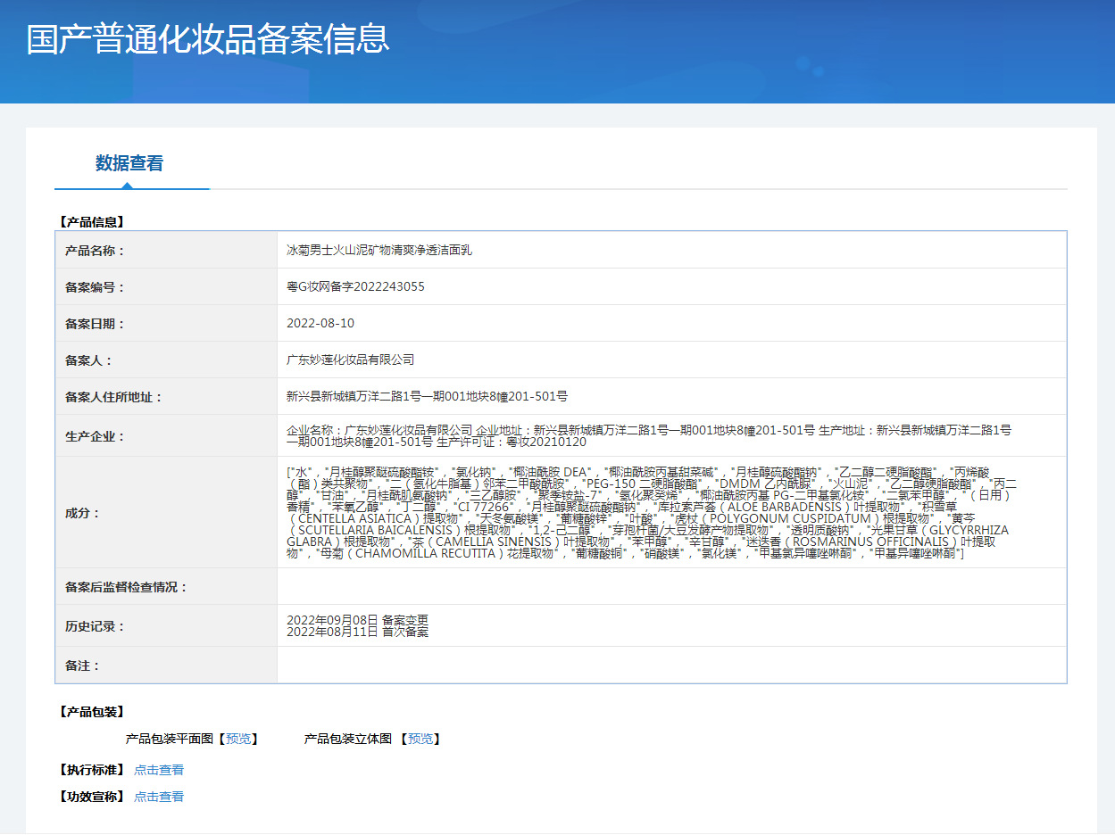The image size is (1115, 835).
Task: Click the 产品包装平面图 label
Action: tap(170, 739)
